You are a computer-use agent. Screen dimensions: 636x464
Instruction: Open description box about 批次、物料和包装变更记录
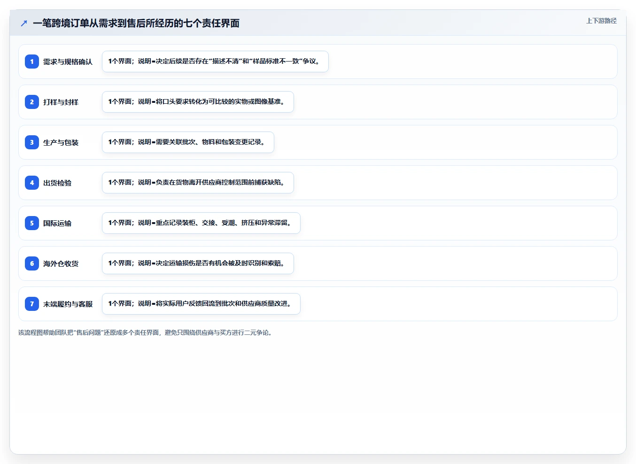coord(188,142)
